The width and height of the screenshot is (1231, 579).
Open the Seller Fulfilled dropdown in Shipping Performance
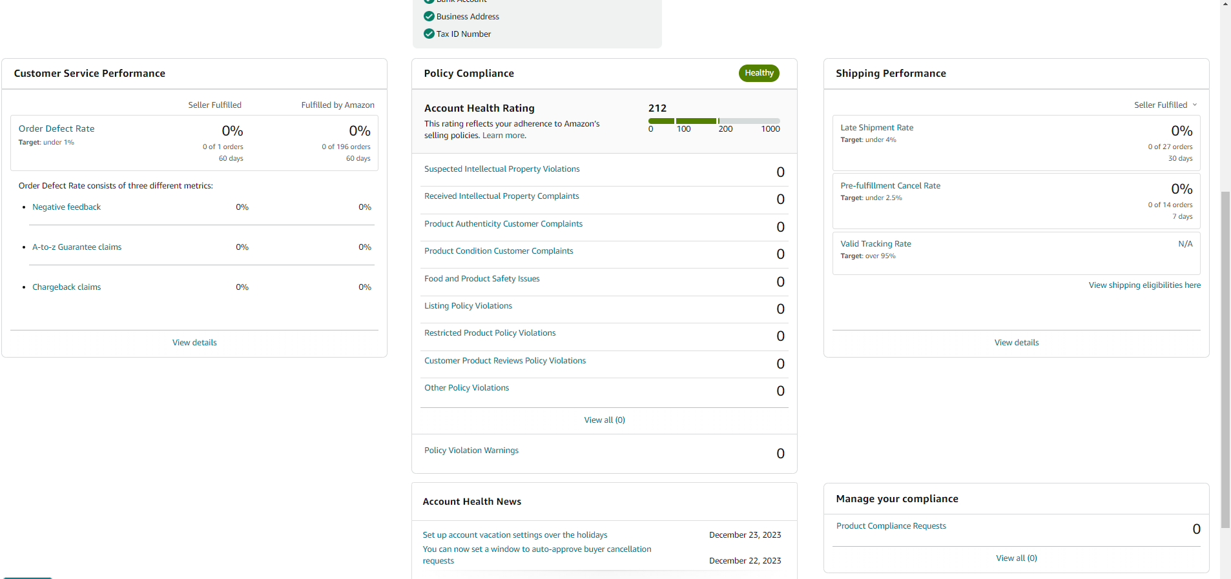1165,105
